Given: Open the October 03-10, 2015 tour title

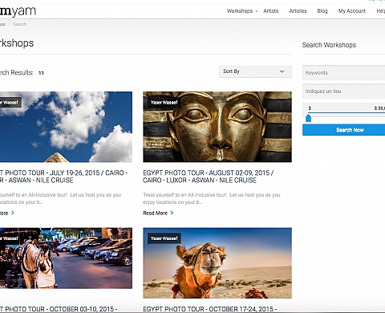Looking at the screenshot, I should [x=59, y=309].
